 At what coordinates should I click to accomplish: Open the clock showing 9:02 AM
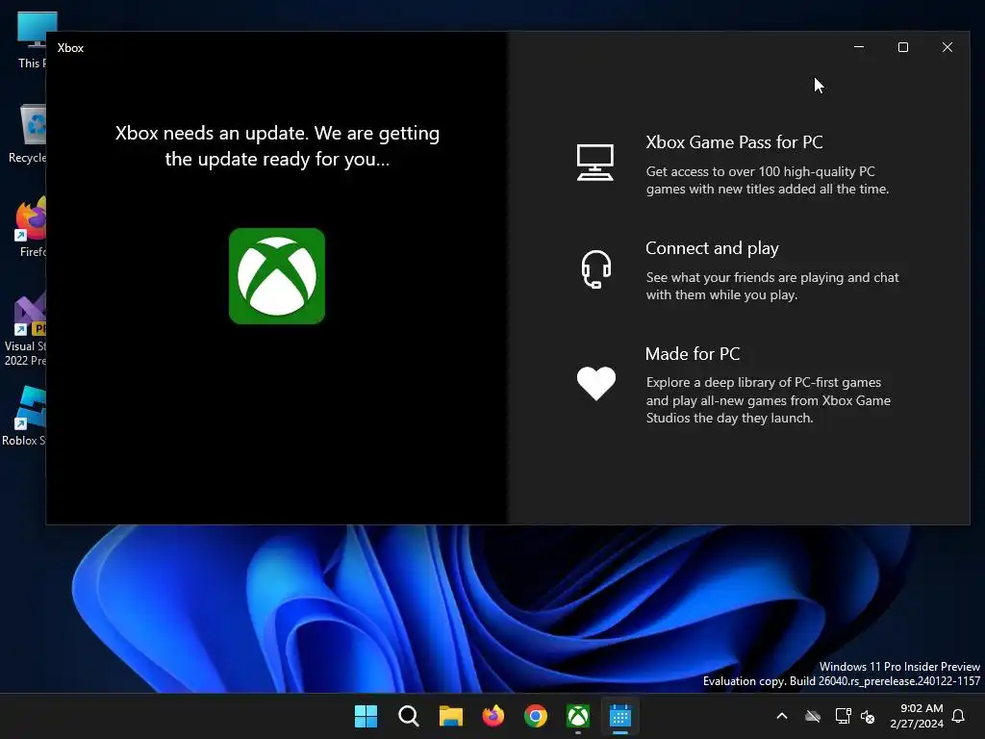tap(917, 716)
